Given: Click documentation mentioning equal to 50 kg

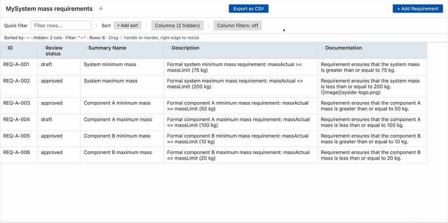Looking at the screenshot, I should click(372, 106).
